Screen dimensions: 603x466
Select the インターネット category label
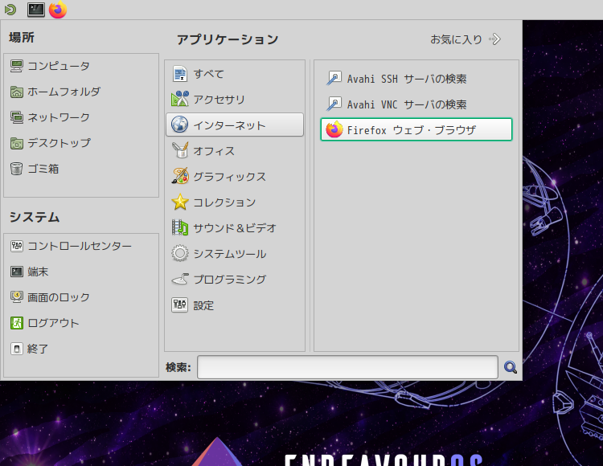coord(230,125)
